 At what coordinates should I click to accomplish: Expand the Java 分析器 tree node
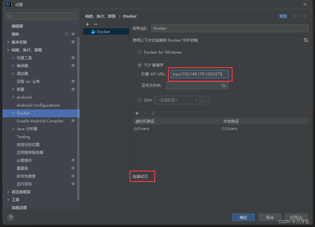13,129
